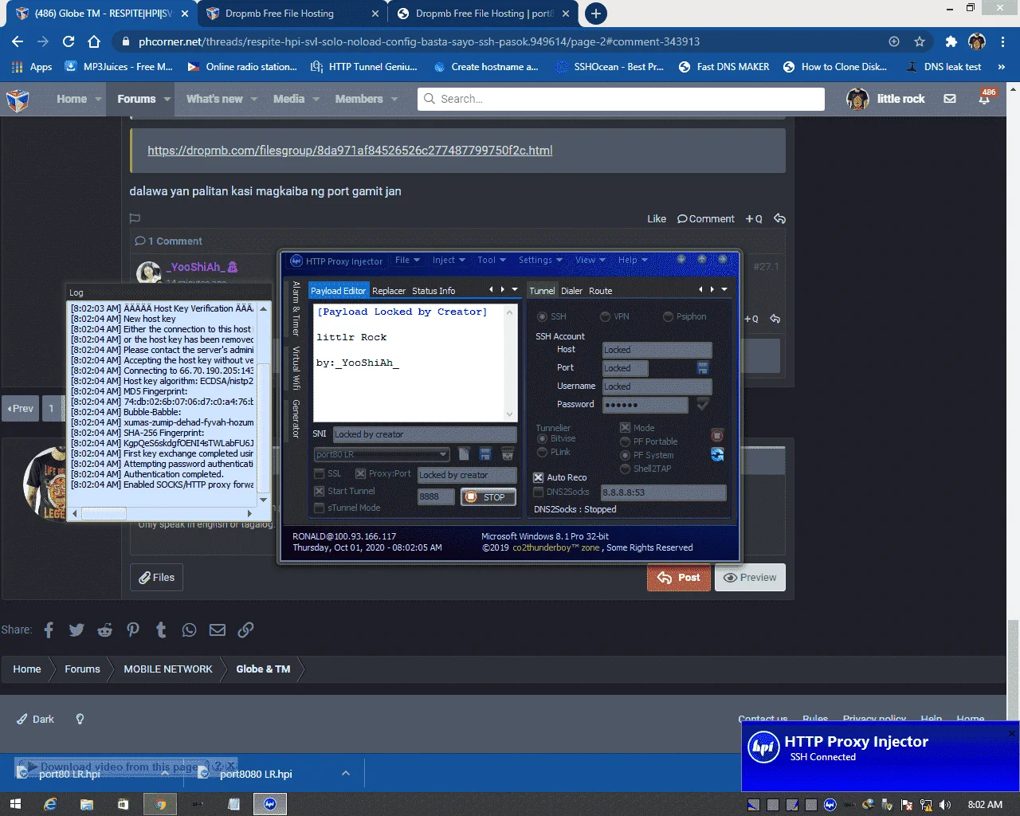The image size is (1020, 816).
Task: Open the Tool menu dropdown
Action: (491, 260)
